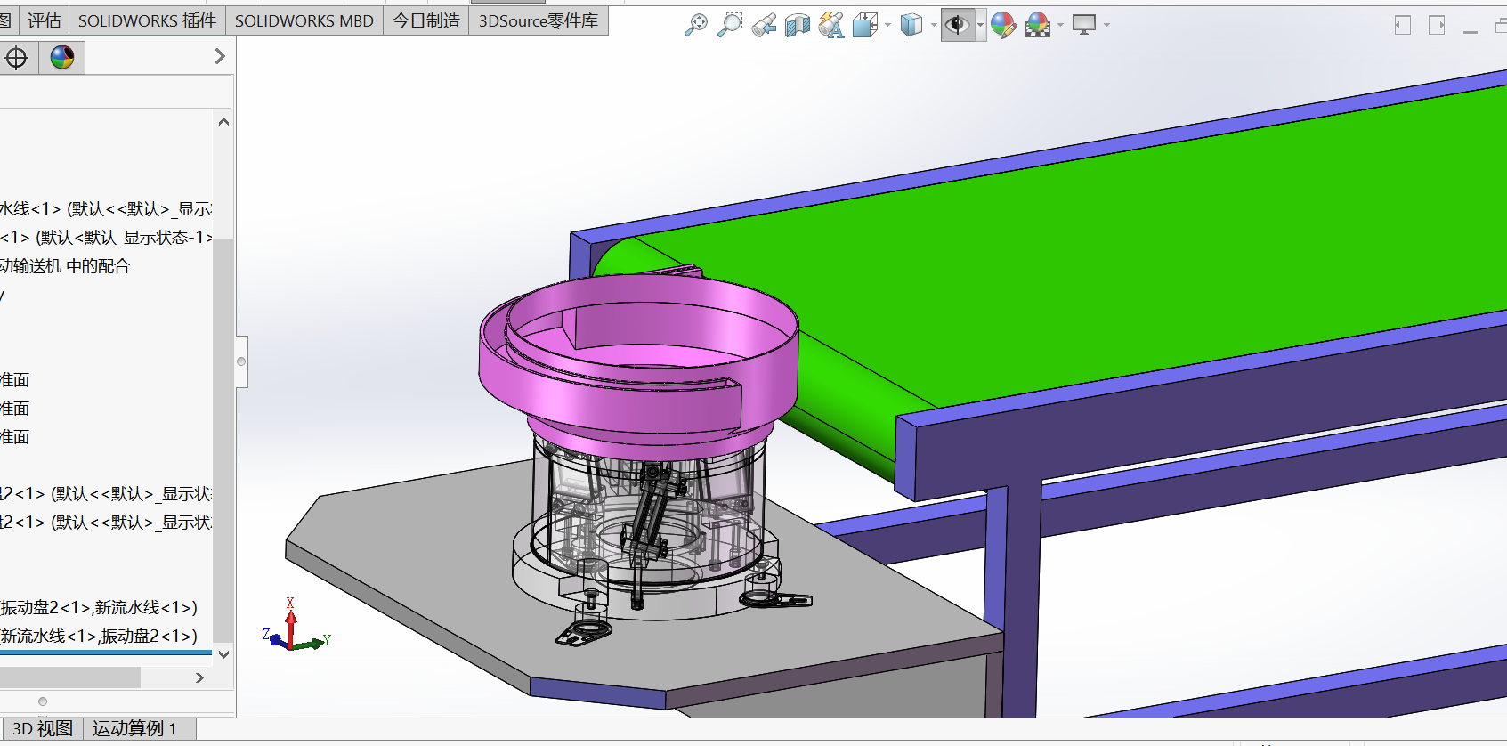Image resolution: width=1507 pixels, height=746 pixels.
Task: Toggle the Hide/Show Items eye icon
Action: 957,25
